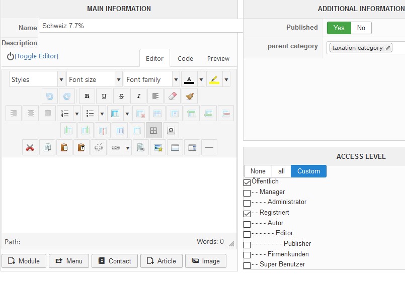Screen dimensions: 405x283
Task: Insert a numbered list
Action: (x=65, y=113)
